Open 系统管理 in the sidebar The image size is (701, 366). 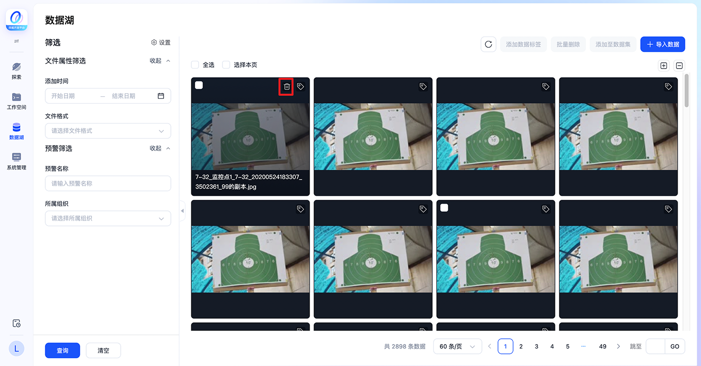(17, 161)
